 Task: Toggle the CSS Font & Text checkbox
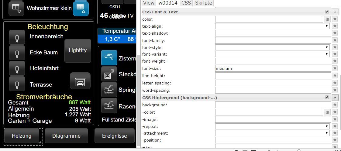[327, 12]
